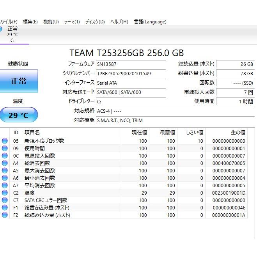The width and height of the screenshot is (257, 257).
Task: Click raw value 000400070005
Action: click(229, 163)
